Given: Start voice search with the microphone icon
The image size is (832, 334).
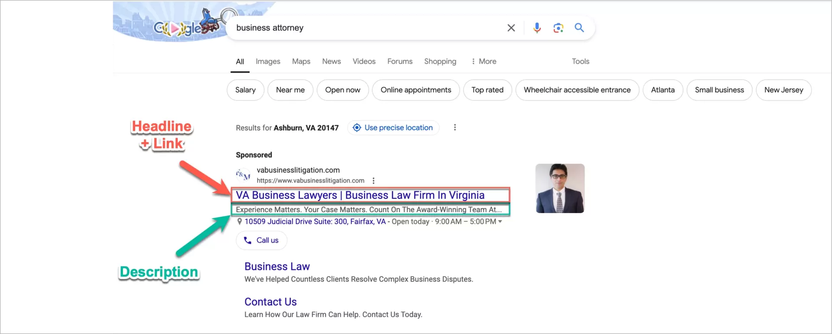Looking at the screenshot, I should coord(536,28).
